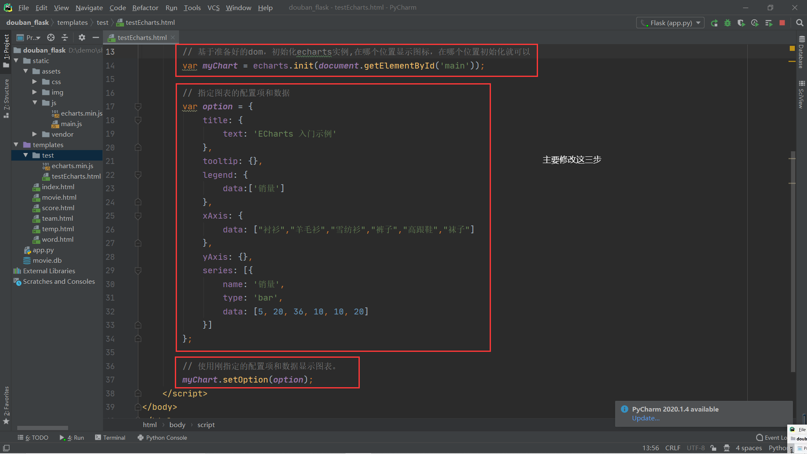
Task: Click the Update... link in notification
Action: (x=646, y=418)
